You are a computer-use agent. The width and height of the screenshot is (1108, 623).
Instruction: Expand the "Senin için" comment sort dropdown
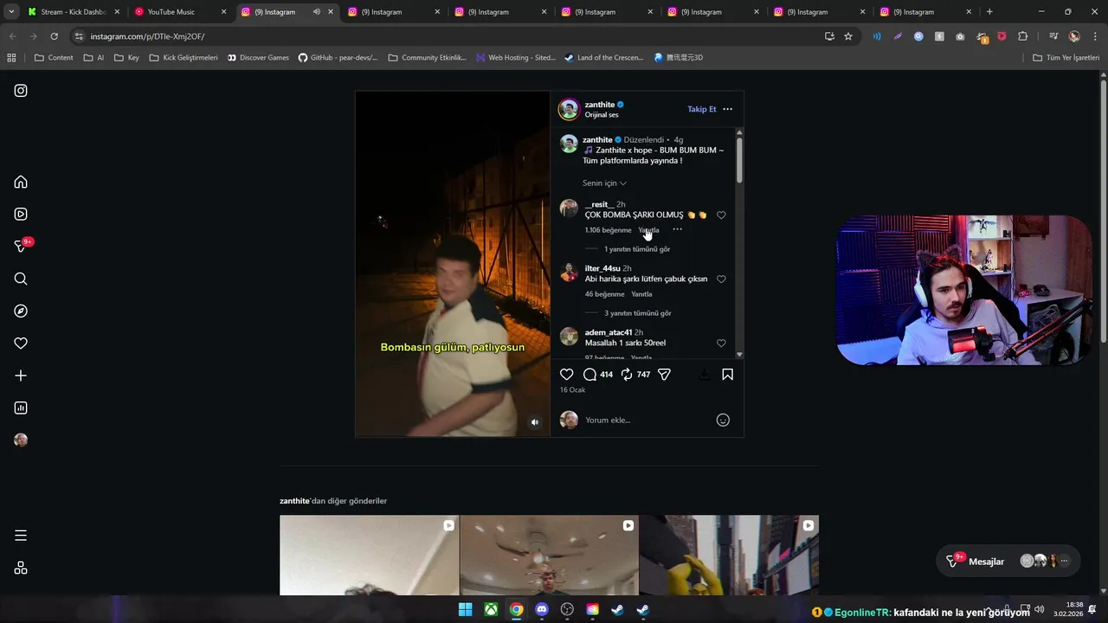604,183
